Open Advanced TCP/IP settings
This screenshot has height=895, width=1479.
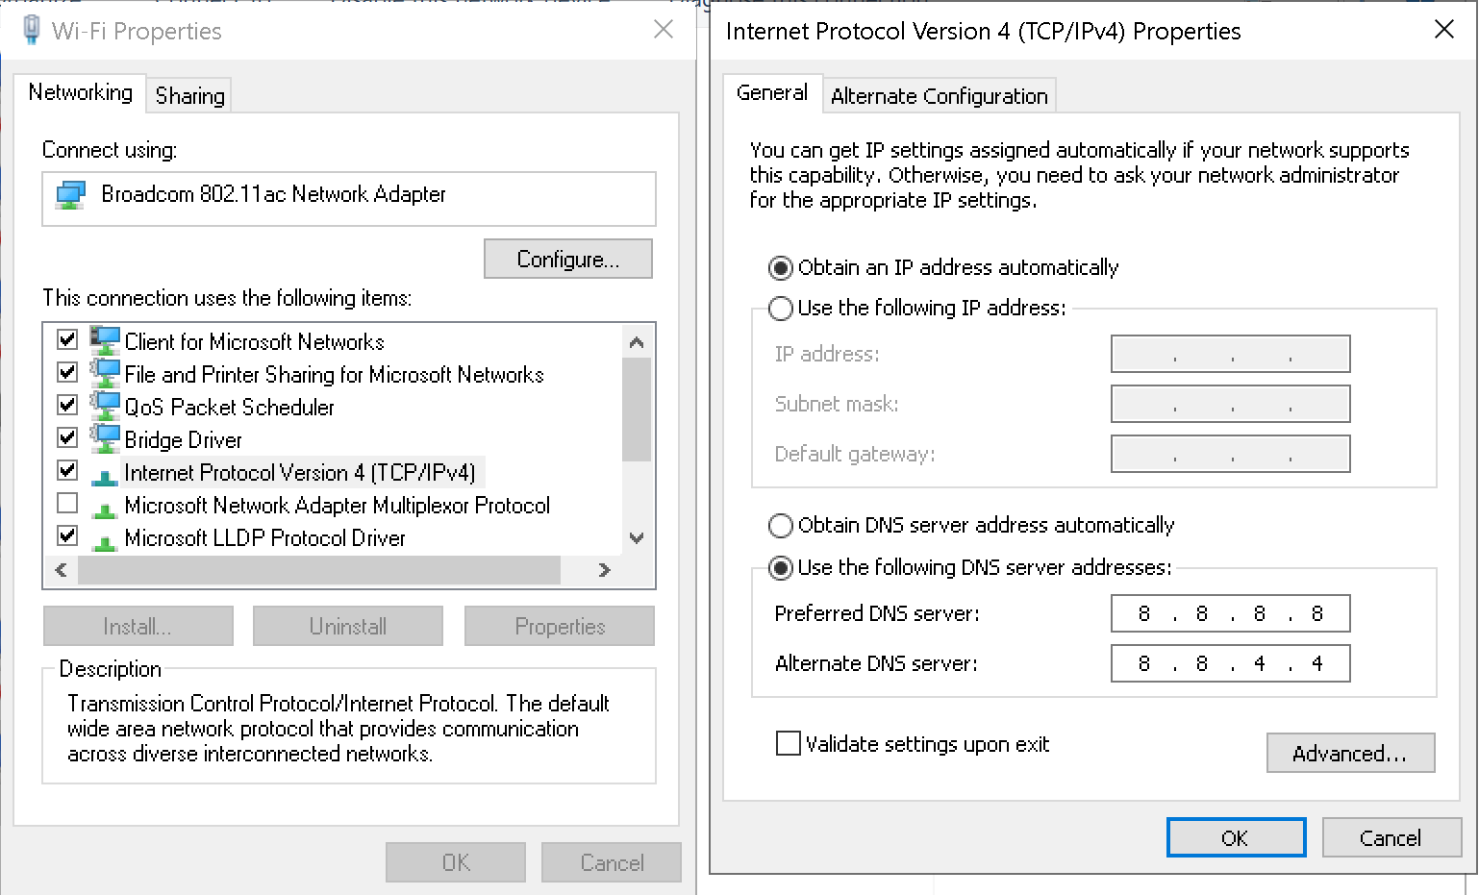pos(1350,753)
